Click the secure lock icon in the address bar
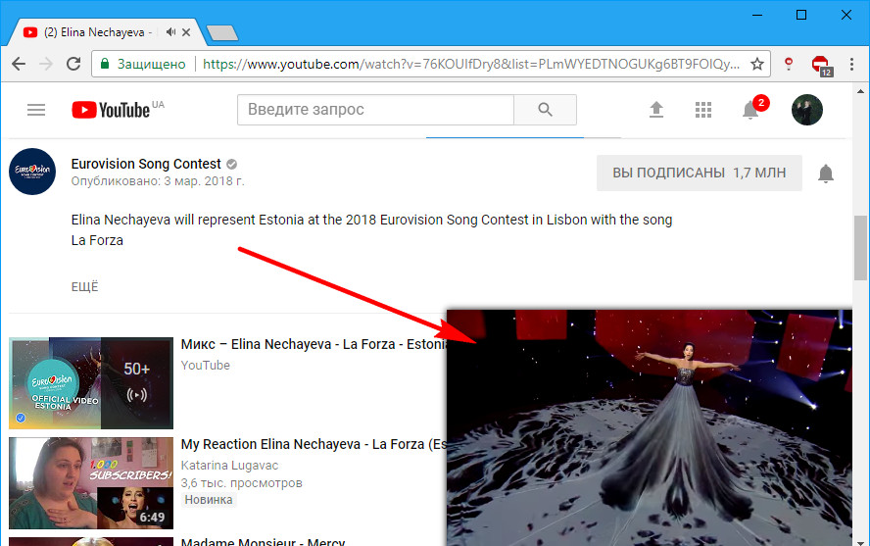This screenshot has height=546, width=870. tap(104, 64)
